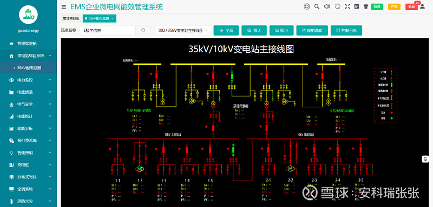The image size is (433, 207).
Task: Expand 电能质量 sidebar menu
Action: coord(28,92)
